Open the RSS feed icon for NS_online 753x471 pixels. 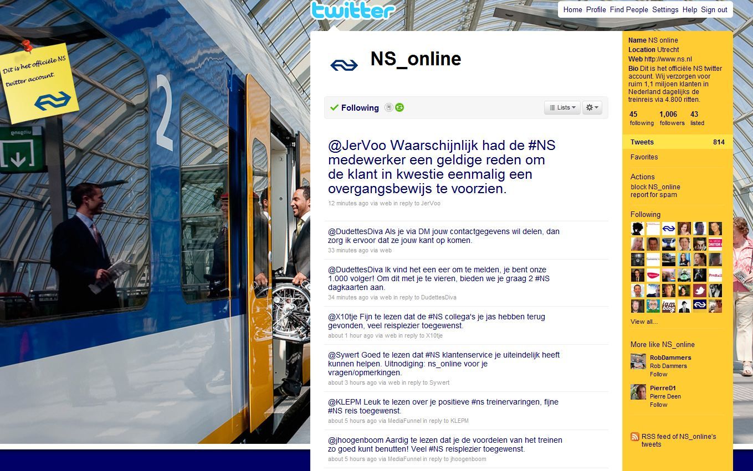point(635,437)
